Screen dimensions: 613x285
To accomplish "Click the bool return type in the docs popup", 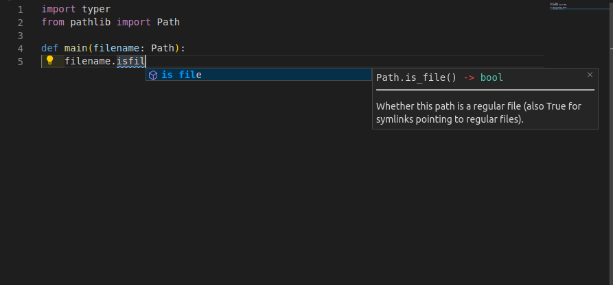I will click(491, 77).
